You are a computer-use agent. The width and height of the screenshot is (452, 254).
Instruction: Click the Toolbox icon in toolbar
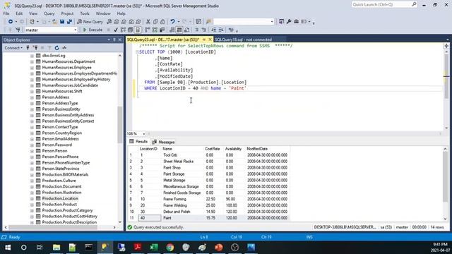[x=296, y=22]
